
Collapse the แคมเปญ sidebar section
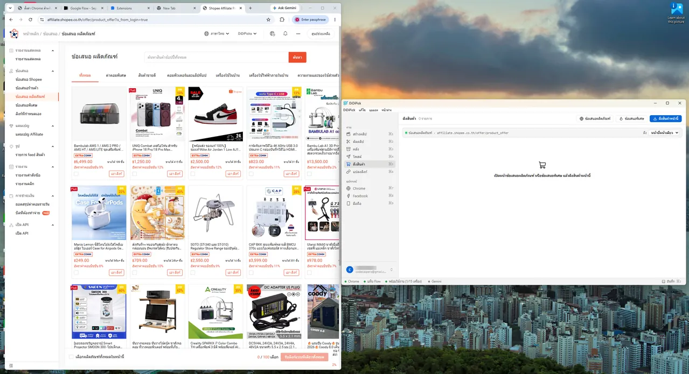tap(53, 125)
